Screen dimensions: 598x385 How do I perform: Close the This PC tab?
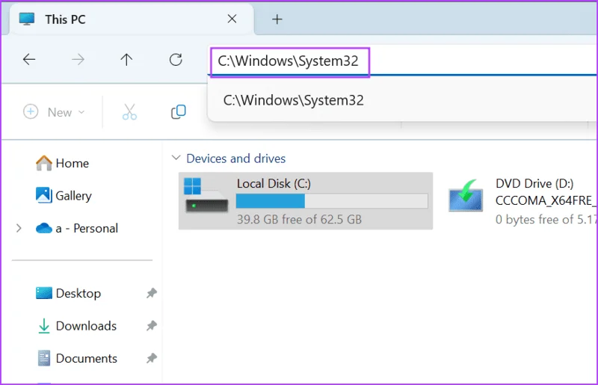point(232,19)
